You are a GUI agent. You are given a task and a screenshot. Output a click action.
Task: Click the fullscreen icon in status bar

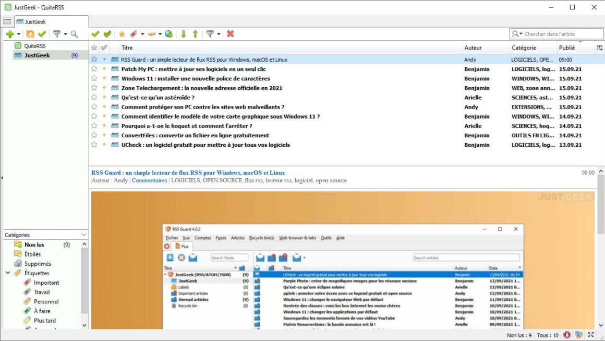[x=591, y=335]
